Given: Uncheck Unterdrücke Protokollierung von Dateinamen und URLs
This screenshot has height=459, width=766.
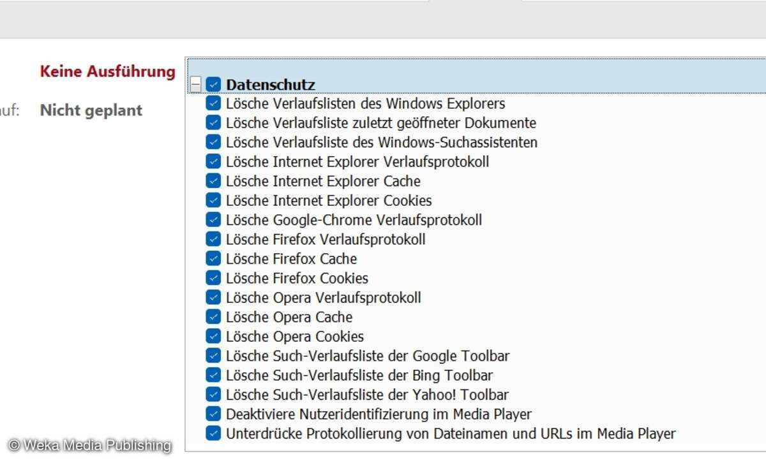Looking at the screenshot, I should (x=213, y=433).
